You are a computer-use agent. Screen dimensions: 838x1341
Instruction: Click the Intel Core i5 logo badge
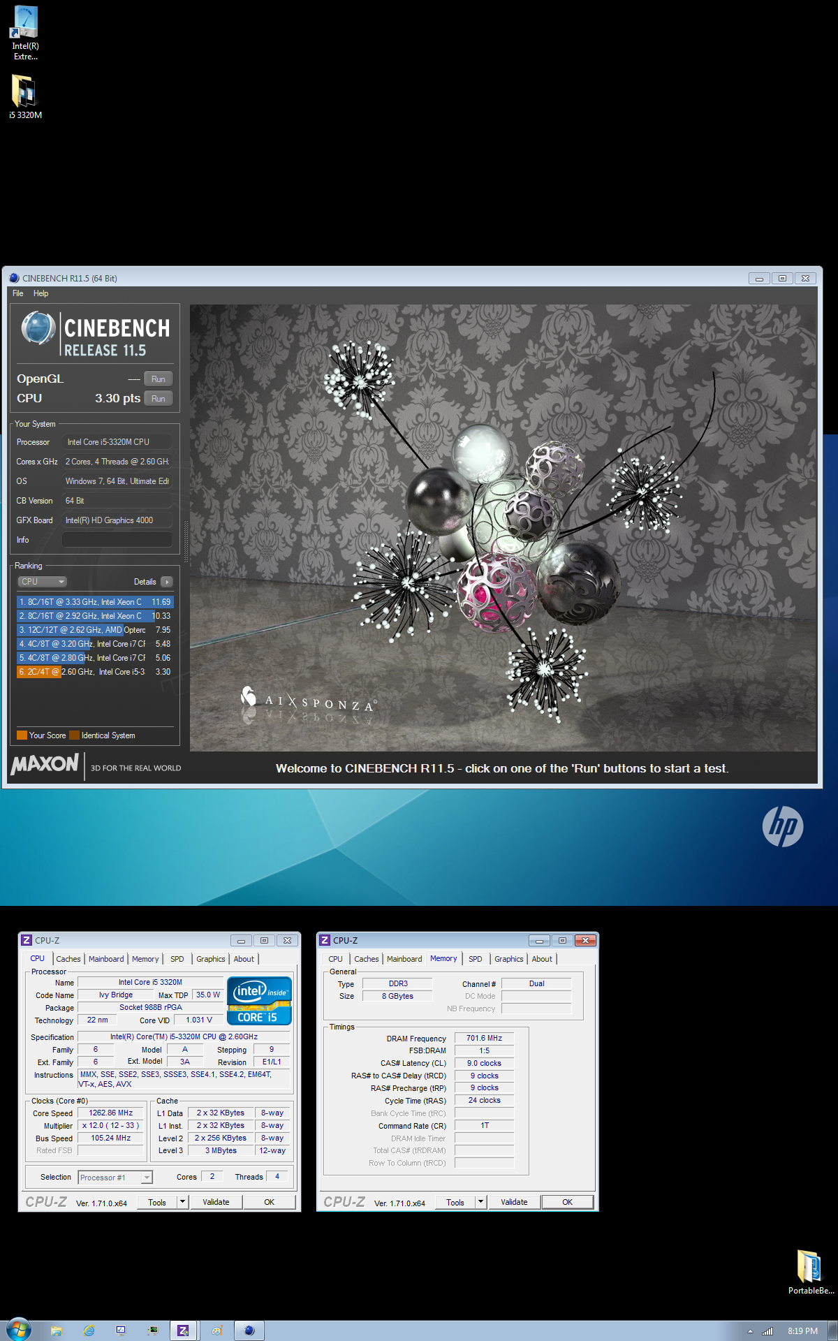point(259,1001)
